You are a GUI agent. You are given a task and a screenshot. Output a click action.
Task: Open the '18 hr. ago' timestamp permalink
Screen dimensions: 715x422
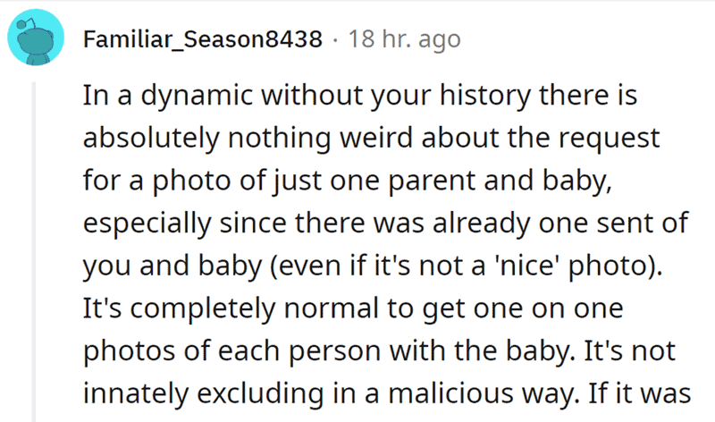(405, 38)
